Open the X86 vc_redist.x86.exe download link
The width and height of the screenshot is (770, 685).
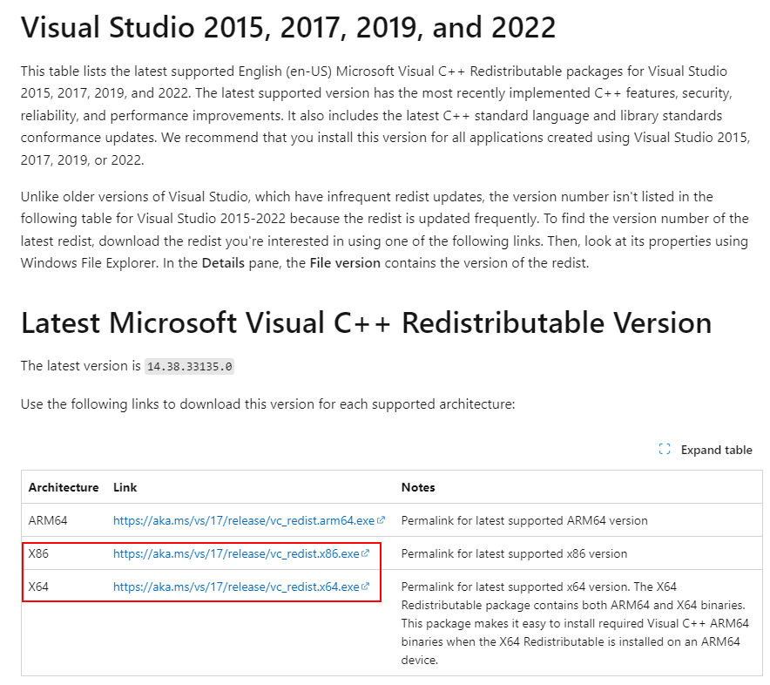236,553
